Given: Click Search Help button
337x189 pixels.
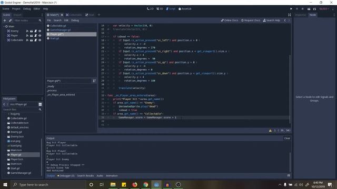Looking at the screenshot, I should (x=272, y=20).
